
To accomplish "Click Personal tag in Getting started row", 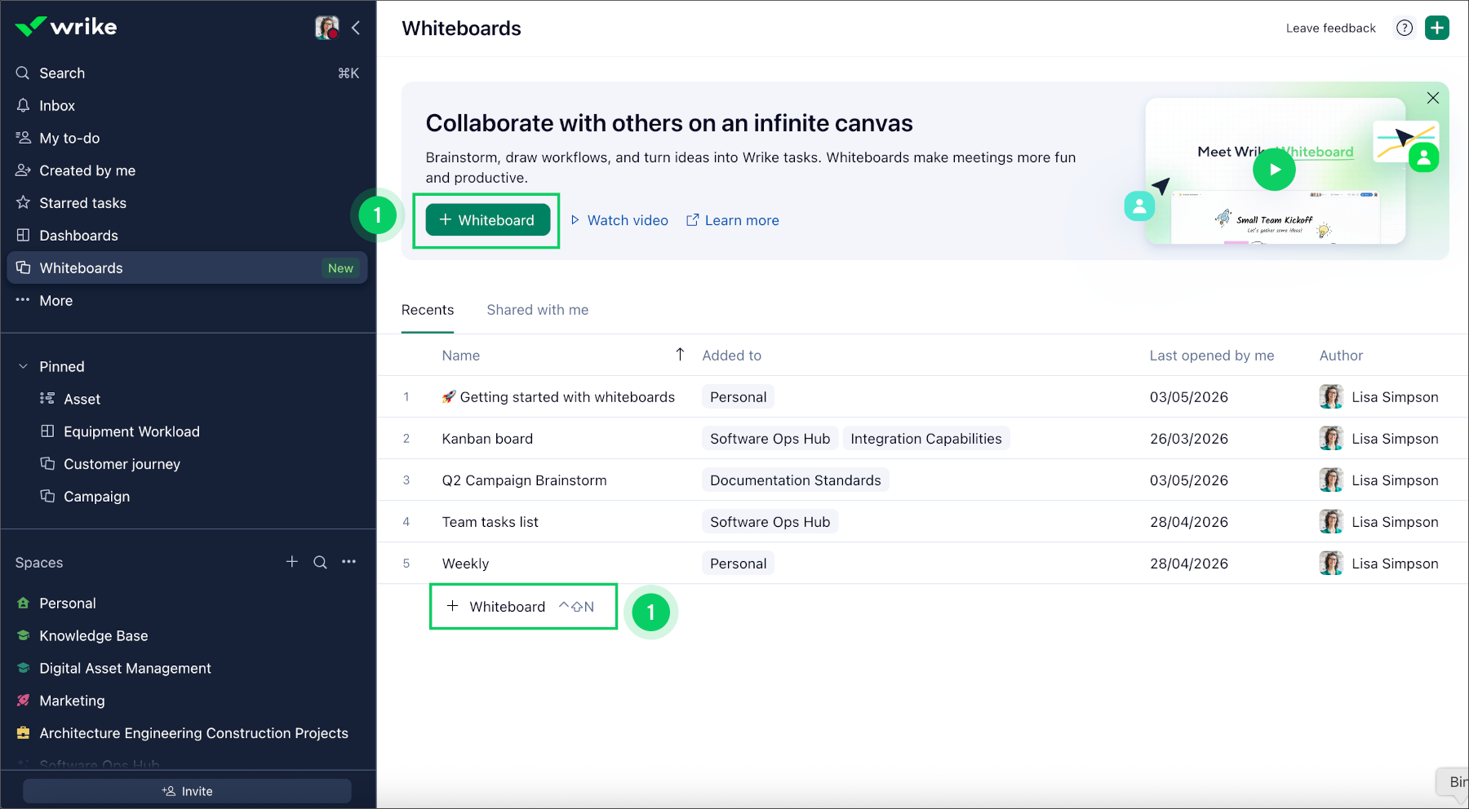I will (x=738, y=397).
